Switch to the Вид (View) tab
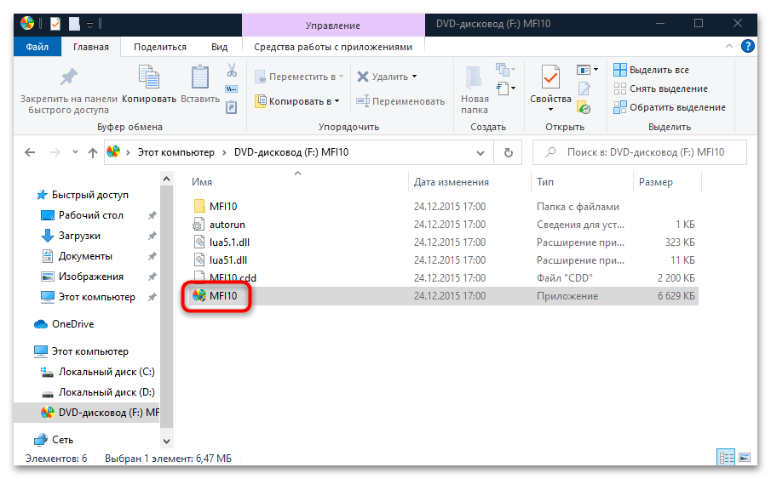Image resolution: width=771 pixels, height=479 pixels. point(219,48)
